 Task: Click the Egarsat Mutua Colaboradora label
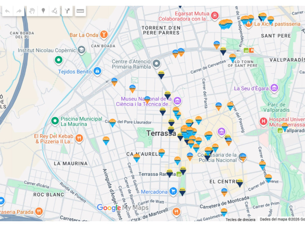184,16
